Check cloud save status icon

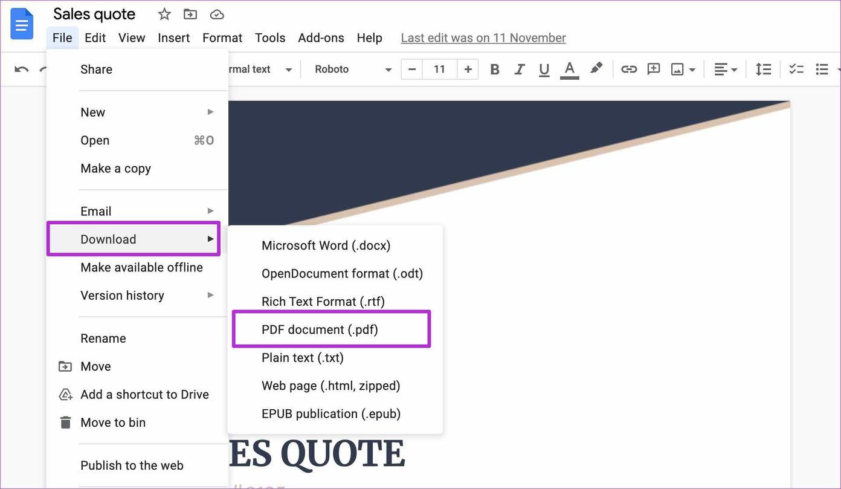[217, 14]
